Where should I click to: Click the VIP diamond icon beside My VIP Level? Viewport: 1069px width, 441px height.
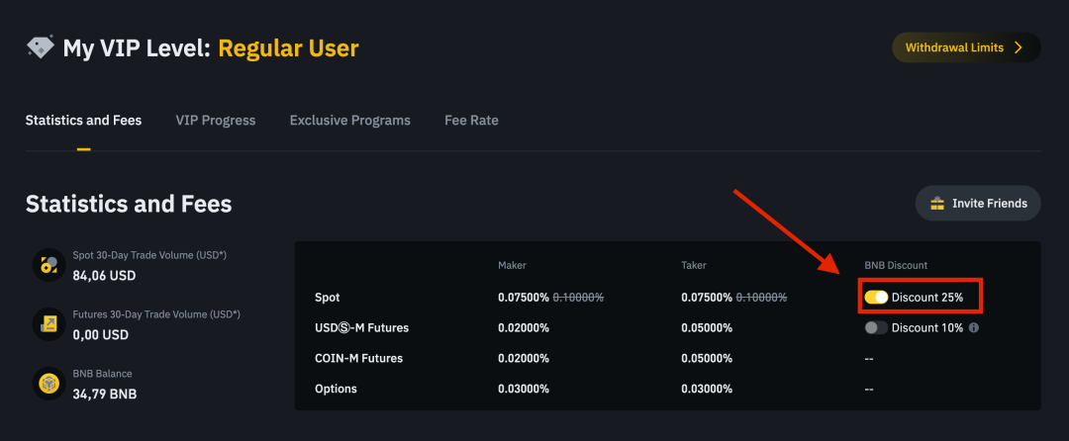click(41, 46)
